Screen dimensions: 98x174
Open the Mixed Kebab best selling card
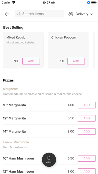(x=23, y=50)
